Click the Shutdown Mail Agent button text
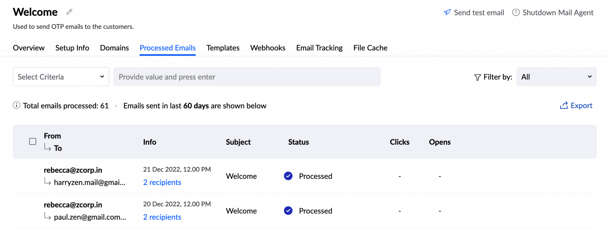The height and width of the screenshot is (229, 608). pos(558,12)
